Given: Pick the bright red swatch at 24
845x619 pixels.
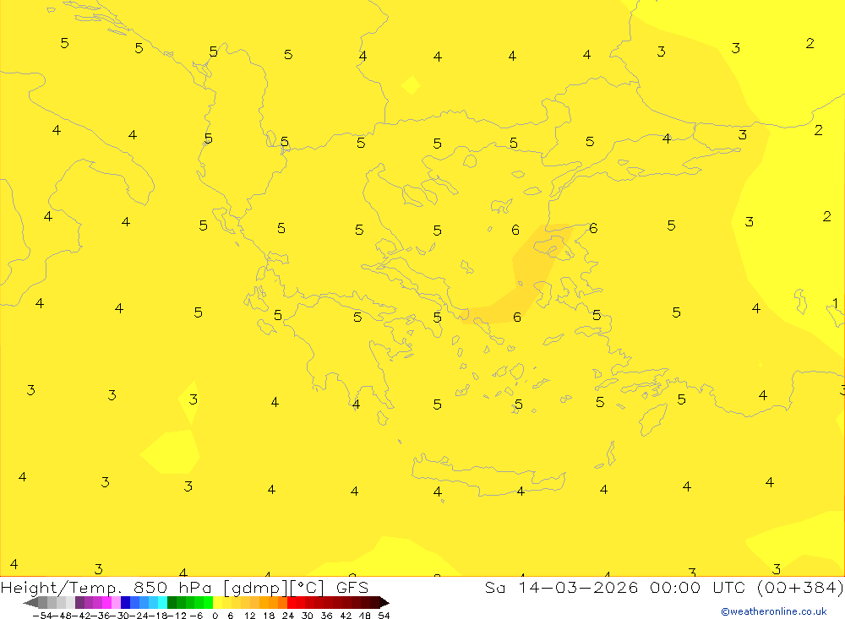Looking at the screenshot, I should pos(292,603).
